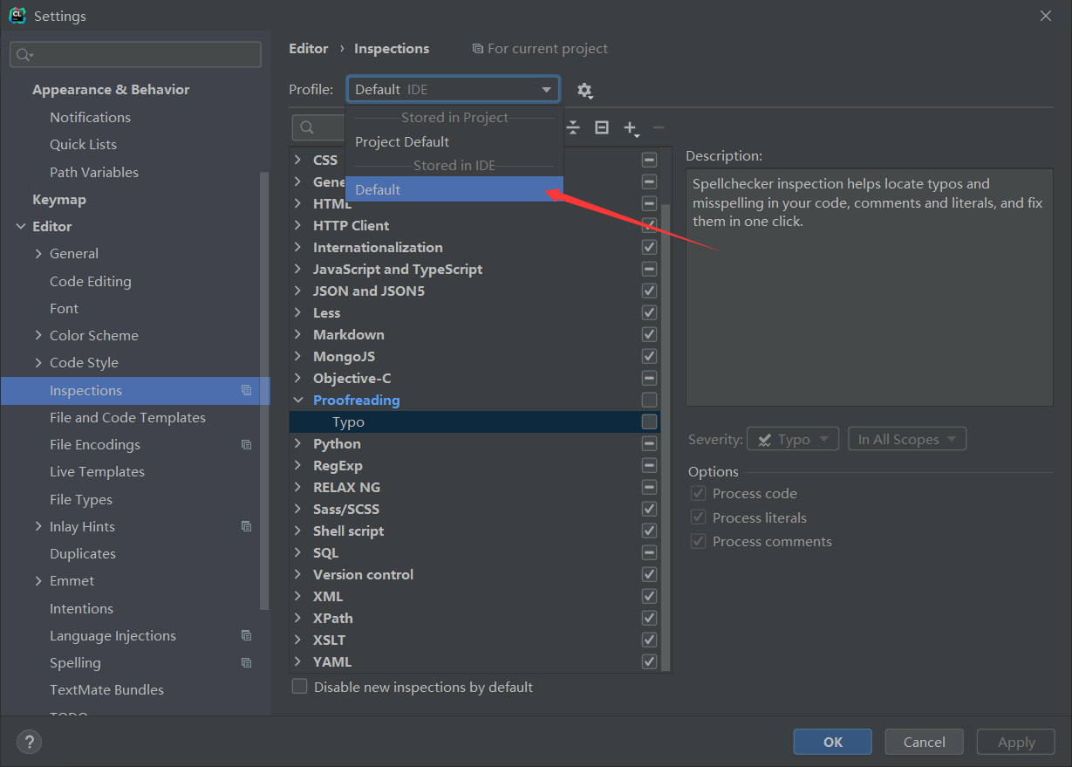Click the reset to empty square icon
This screenshot has height=767, width=1072.
[x=602, y=127]
